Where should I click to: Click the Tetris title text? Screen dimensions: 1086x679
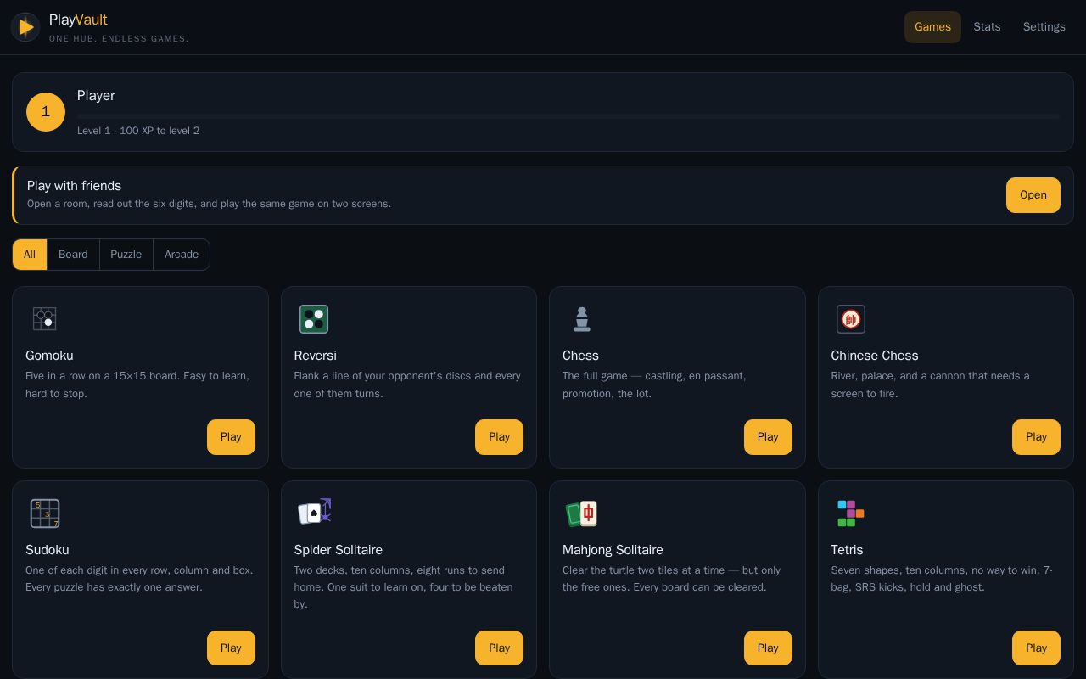pos(847,550)
